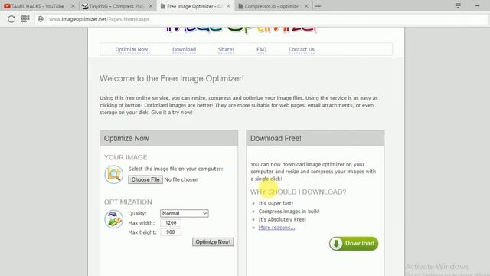
Task: Close the TAMIL HACKS YouTube tab
Action: pyautogui.click(x=73, y=6)
